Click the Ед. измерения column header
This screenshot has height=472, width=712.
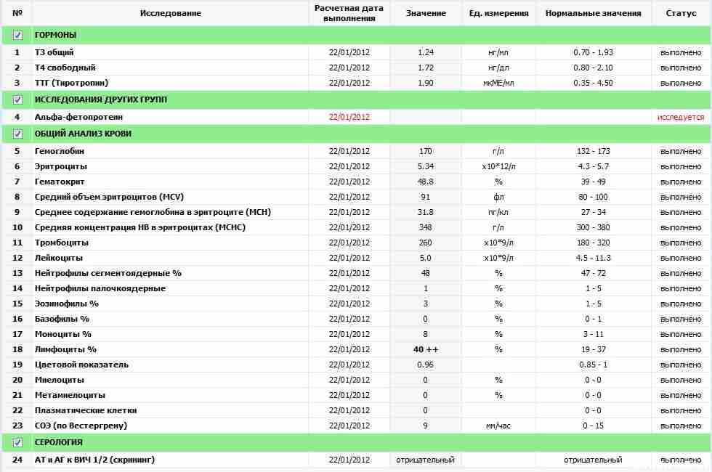click(x=498, y=13)
